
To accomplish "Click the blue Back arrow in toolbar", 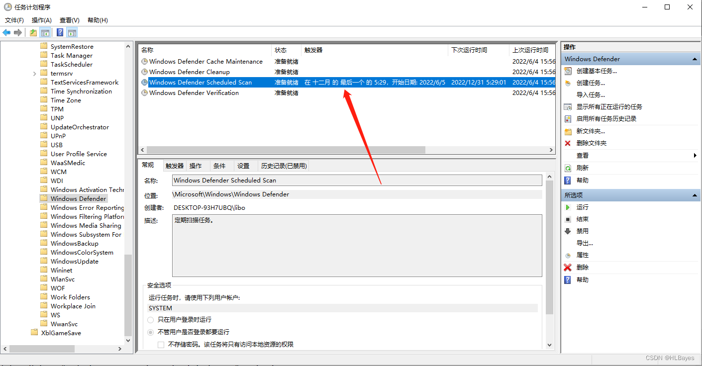I will pos(6,33).
